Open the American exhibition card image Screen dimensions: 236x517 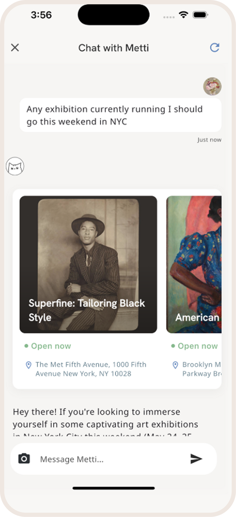pyautogui.click(x=194, y=250)
